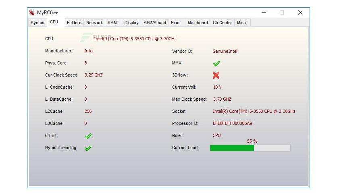The image size is (337, 195).
Task: Click the Current Volt: label
Action: point(184,87)
